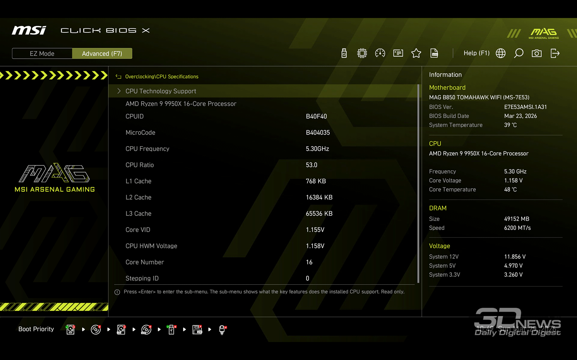Screen dimensions: 577x360
Task: Open the M-Flash USB BIOS update icon
Action: (x=344, y=53)
